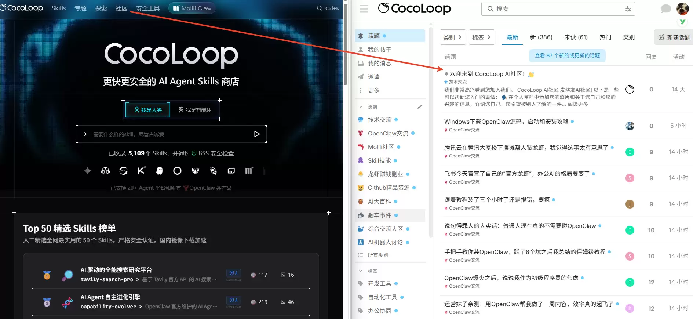This screenshot has width=693, height=319.
Task: Click the pencil icon beside 类别 section
Action: point(420,107)
